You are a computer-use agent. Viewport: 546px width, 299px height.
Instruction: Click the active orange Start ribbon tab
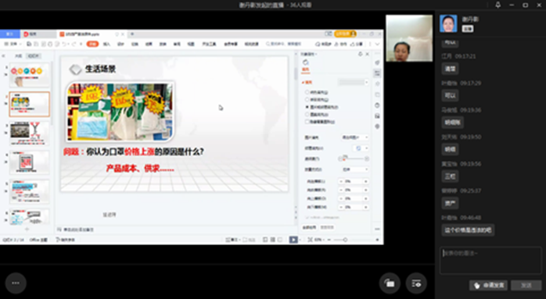92,44
